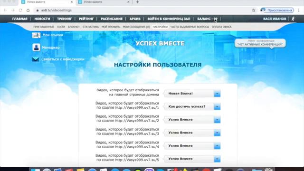
Task: Open the НОВОСТИ menu item
Action: point(42,19)
